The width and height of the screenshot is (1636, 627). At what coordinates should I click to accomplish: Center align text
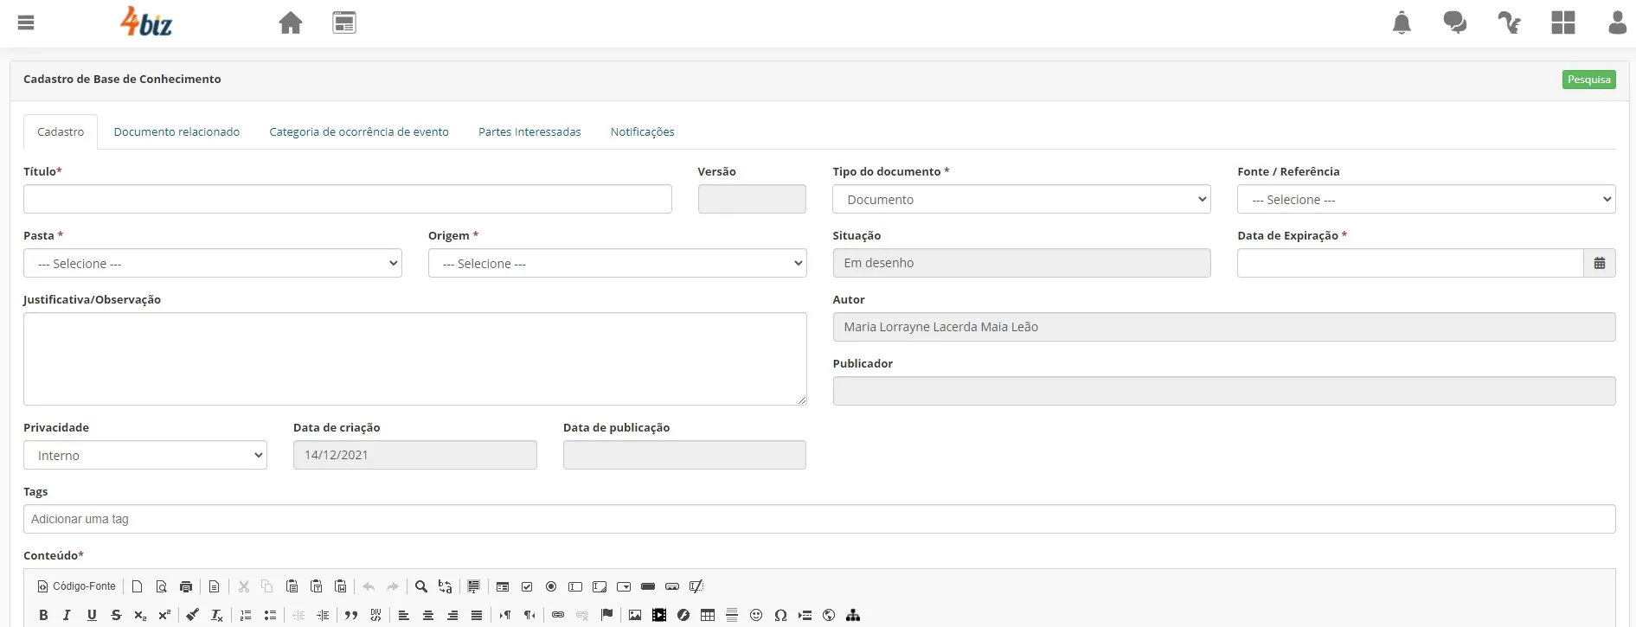pyautogui.click(x=427, y=615)
